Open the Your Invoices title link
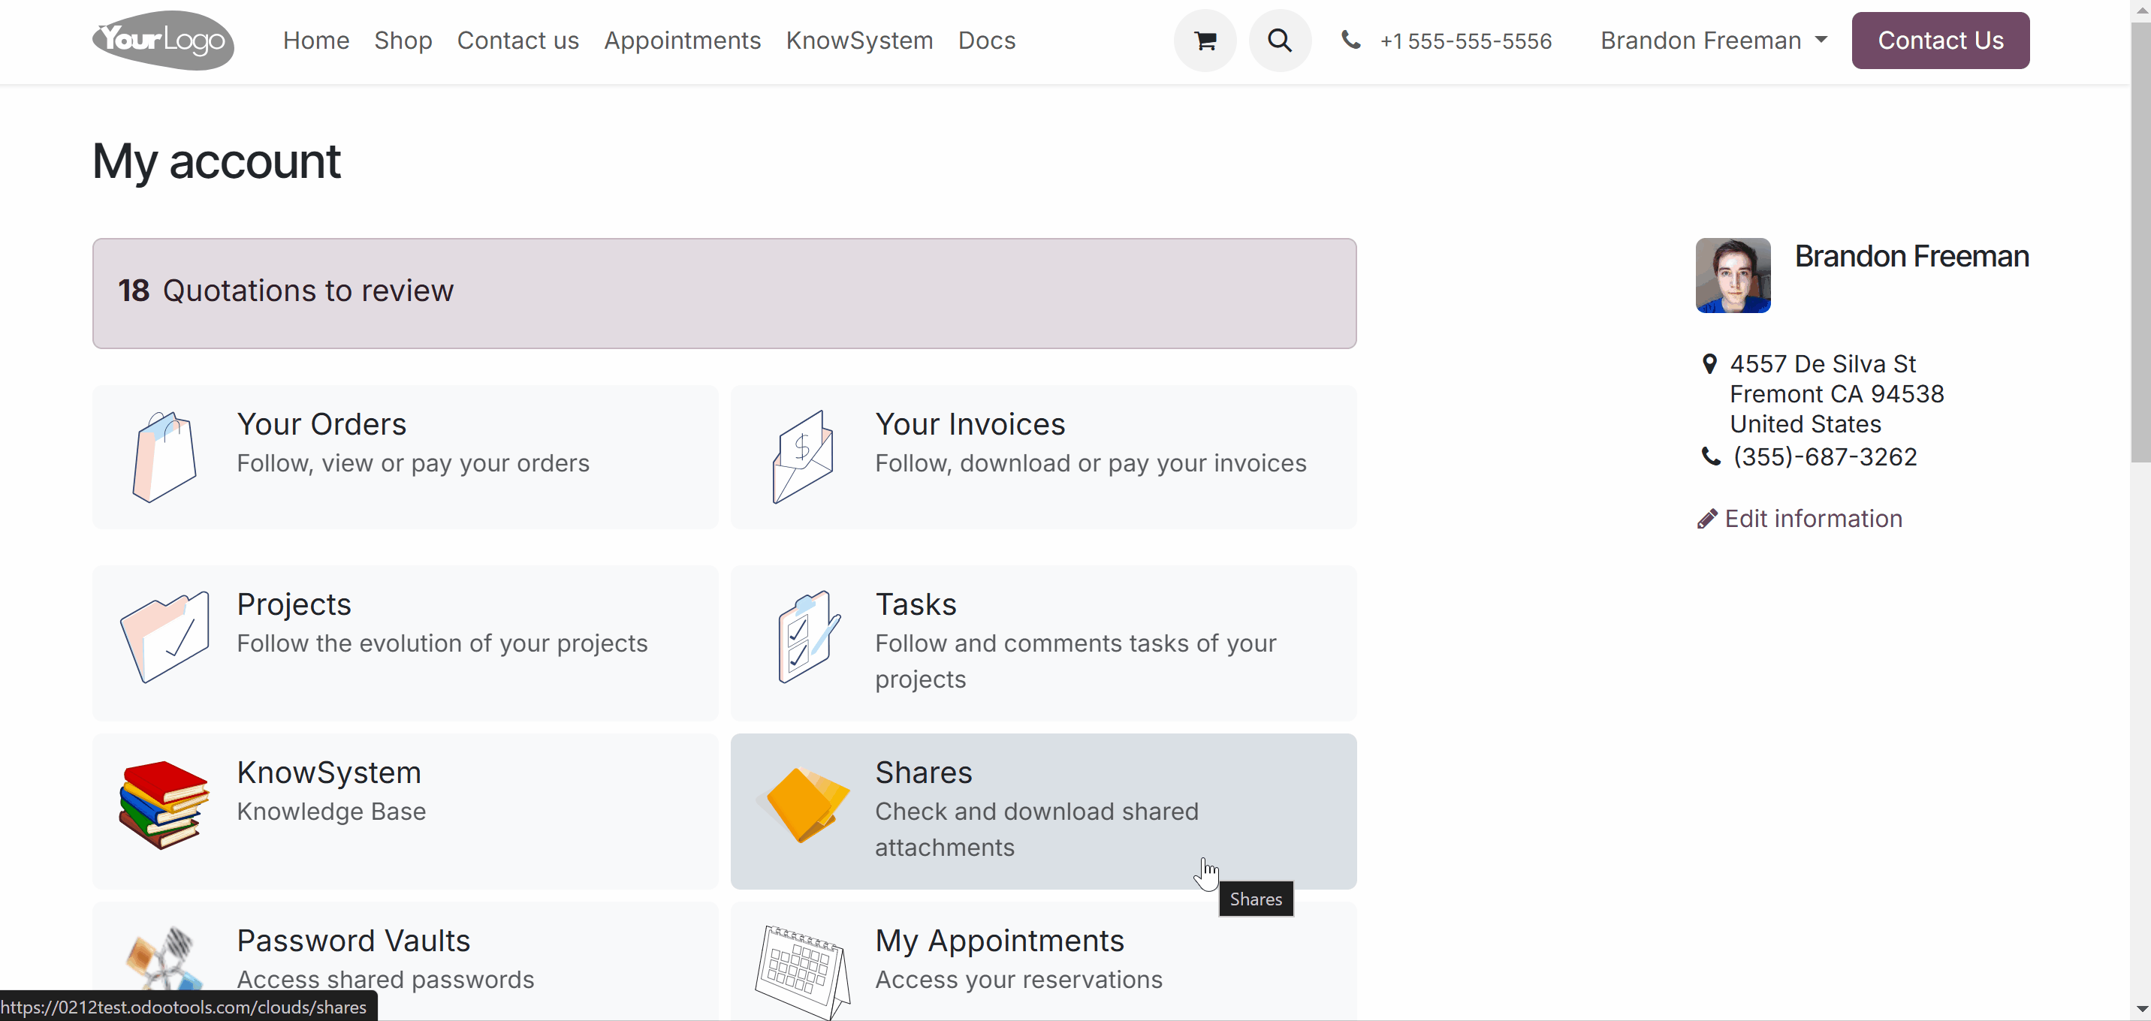Screen dimensions: 2151x1021 (x=970, y=424)
